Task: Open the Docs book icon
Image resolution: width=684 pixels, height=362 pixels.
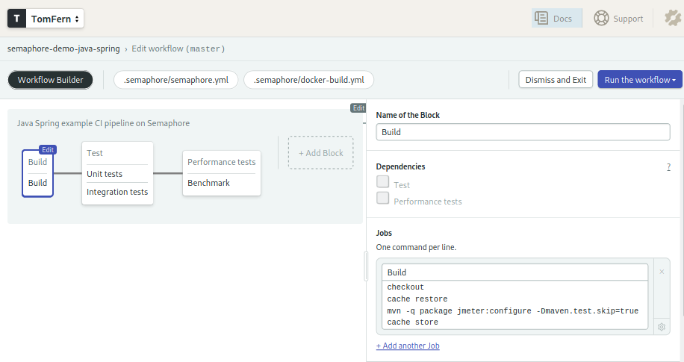Action: (x=542, y=19)
